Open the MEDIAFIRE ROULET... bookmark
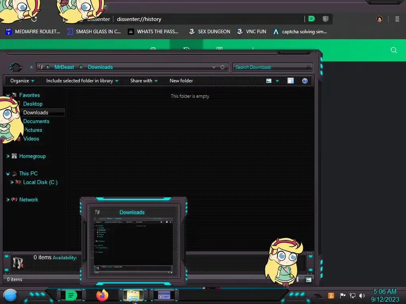This screenshot has width=406, height=304. point(33,32)
